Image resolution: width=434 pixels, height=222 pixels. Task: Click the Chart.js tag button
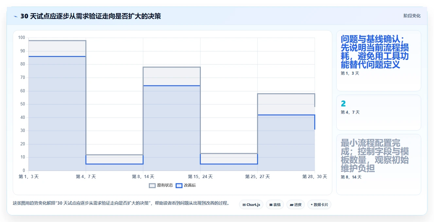251,205
